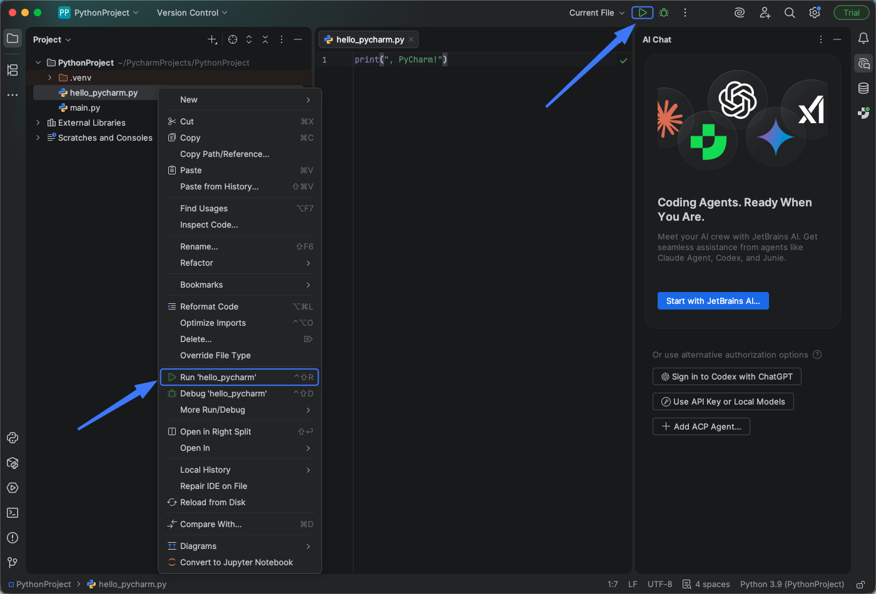Click Use API Key or Local Models
The height and width of the screenshot is (594, 876).
click(x=723, y=401)
